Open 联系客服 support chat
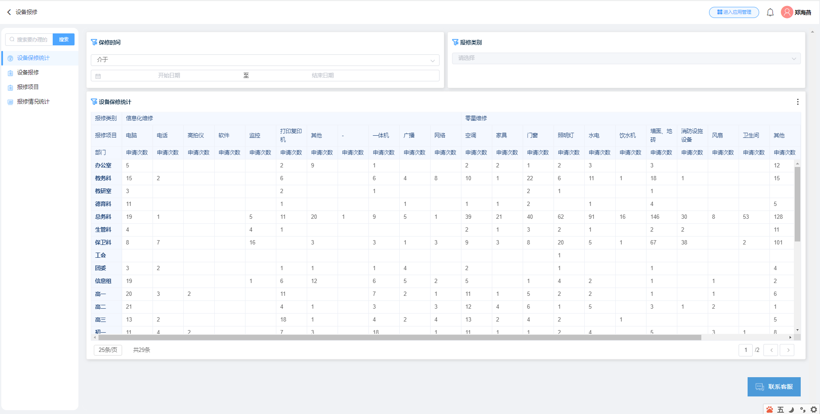Viewport: 820px width, 414px height. (774, 387)
